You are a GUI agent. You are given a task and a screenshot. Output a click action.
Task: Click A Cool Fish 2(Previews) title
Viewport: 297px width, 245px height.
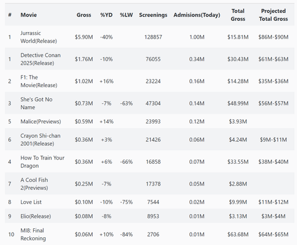coord(34,184)
